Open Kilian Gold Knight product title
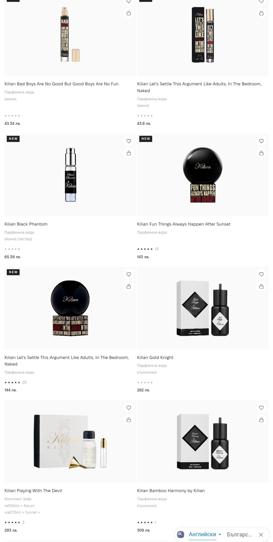273x542 pixels. pos(155,358)
